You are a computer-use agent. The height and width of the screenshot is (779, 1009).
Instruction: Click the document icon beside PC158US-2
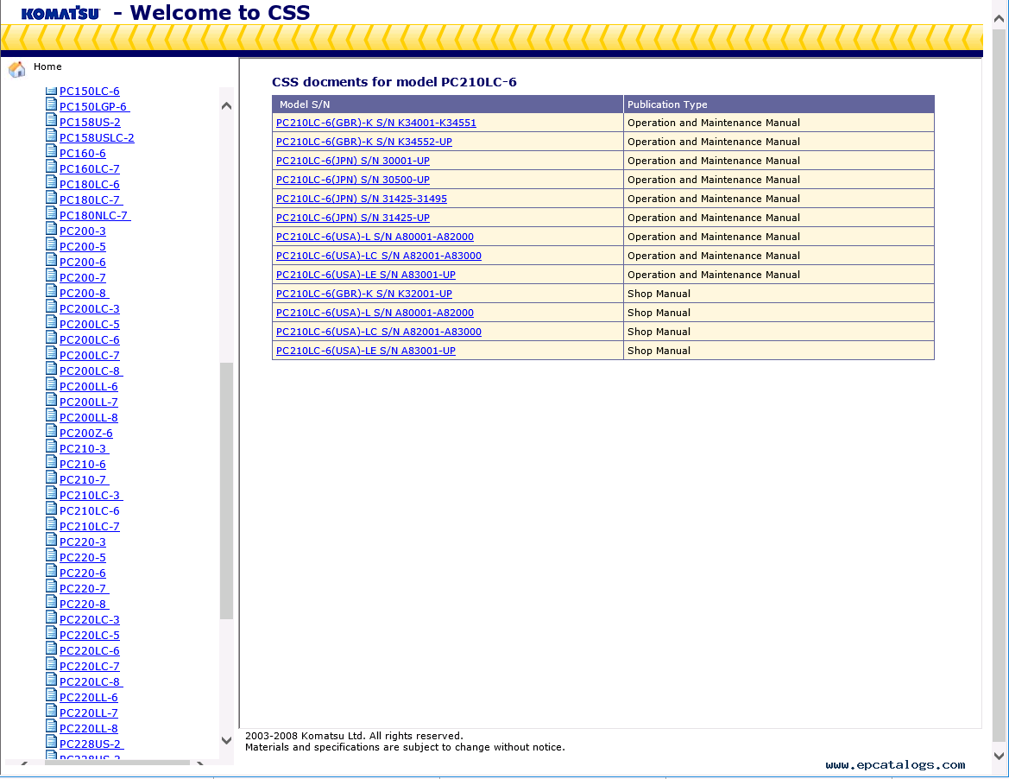point(52,120)
